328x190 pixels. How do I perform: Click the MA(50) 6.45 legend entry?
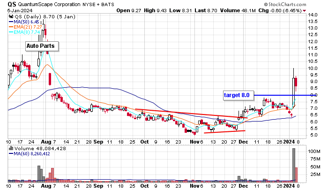pos(24,22)
